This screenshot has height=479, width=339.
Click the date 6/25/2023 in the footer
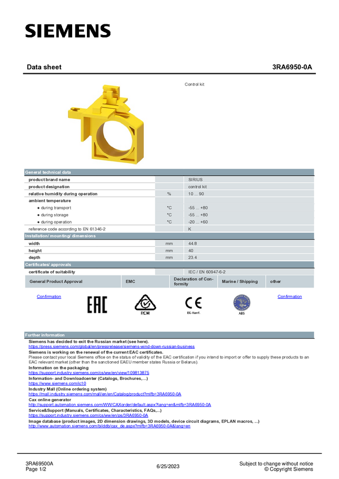click(168, 467)
